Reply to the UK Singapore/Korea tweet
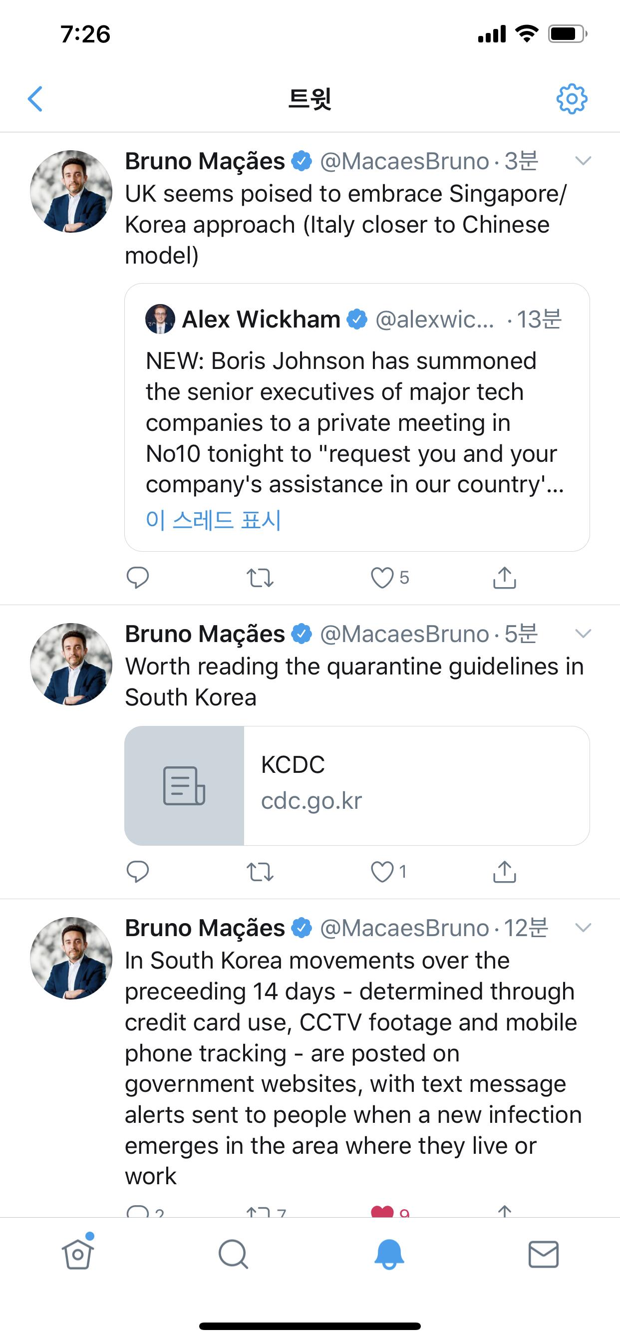Viewport: 620px width, 1342px height. pos(138,577)
